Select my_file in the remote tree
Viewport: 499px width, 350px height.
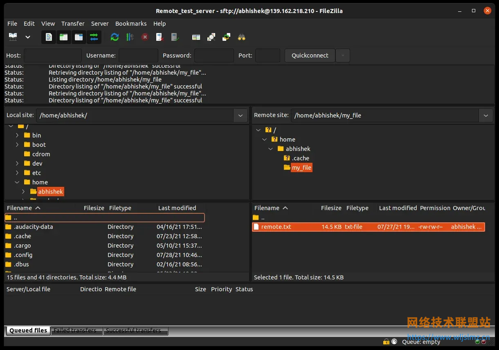pos(301,167)
